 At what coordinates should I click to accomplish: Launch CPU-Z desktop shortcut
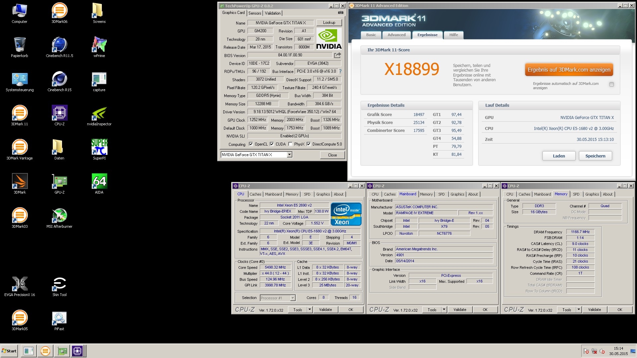[x=59, y=116]
